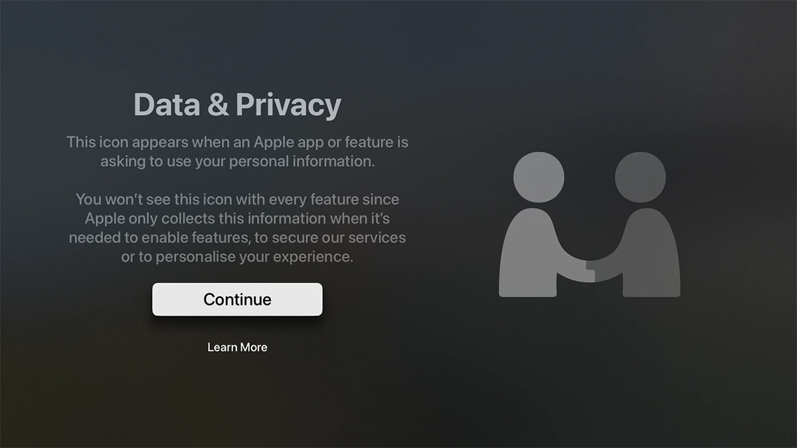Click the Data & Privacy heading
The width and height of the screenshot is (797, 448).
237,105
